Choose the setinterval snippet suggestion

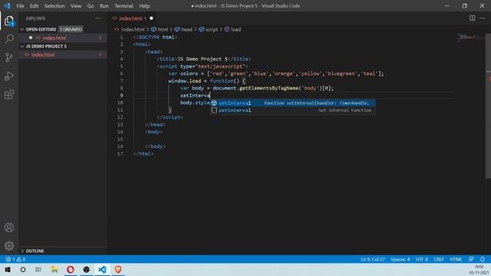pos(293,110)
